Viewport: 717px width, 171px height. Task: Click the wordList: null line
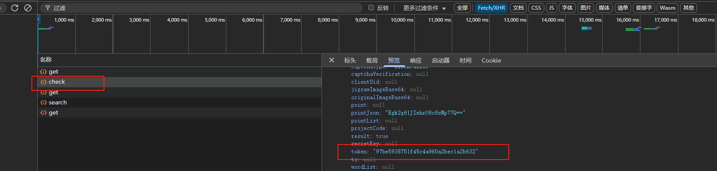[372, 167]
